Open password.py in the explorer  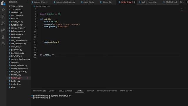click(x=16, y=50)
